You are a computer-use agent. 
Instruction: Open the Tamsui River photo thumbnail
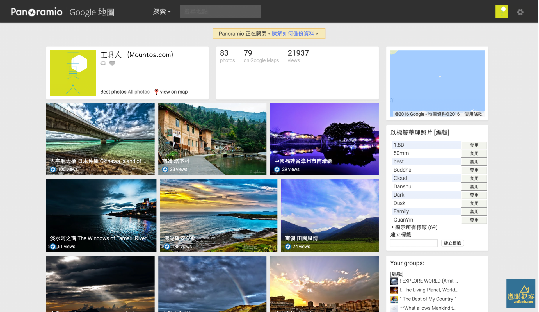point(101,215)
